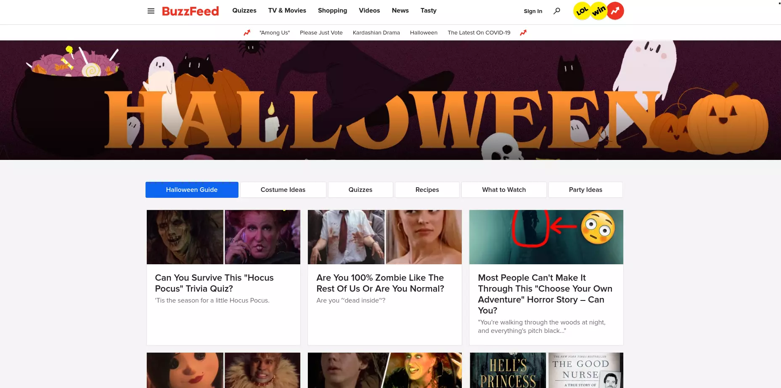Open Tasty section
Image resolution: width=781 pixels, height=388 pixels.
pyautogui.click(x=429, y=11)
